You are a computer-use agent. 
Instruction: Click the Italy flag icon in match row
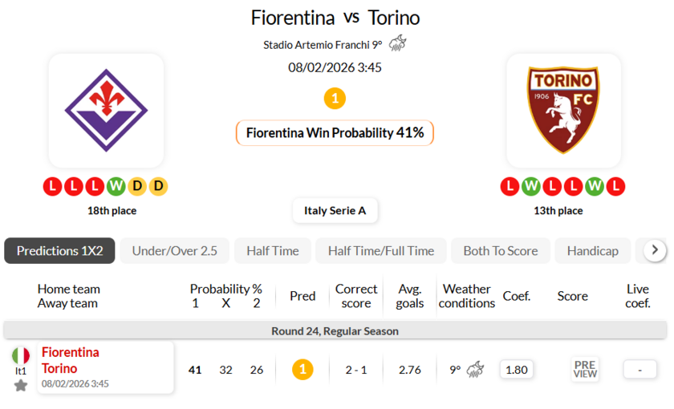21,355
